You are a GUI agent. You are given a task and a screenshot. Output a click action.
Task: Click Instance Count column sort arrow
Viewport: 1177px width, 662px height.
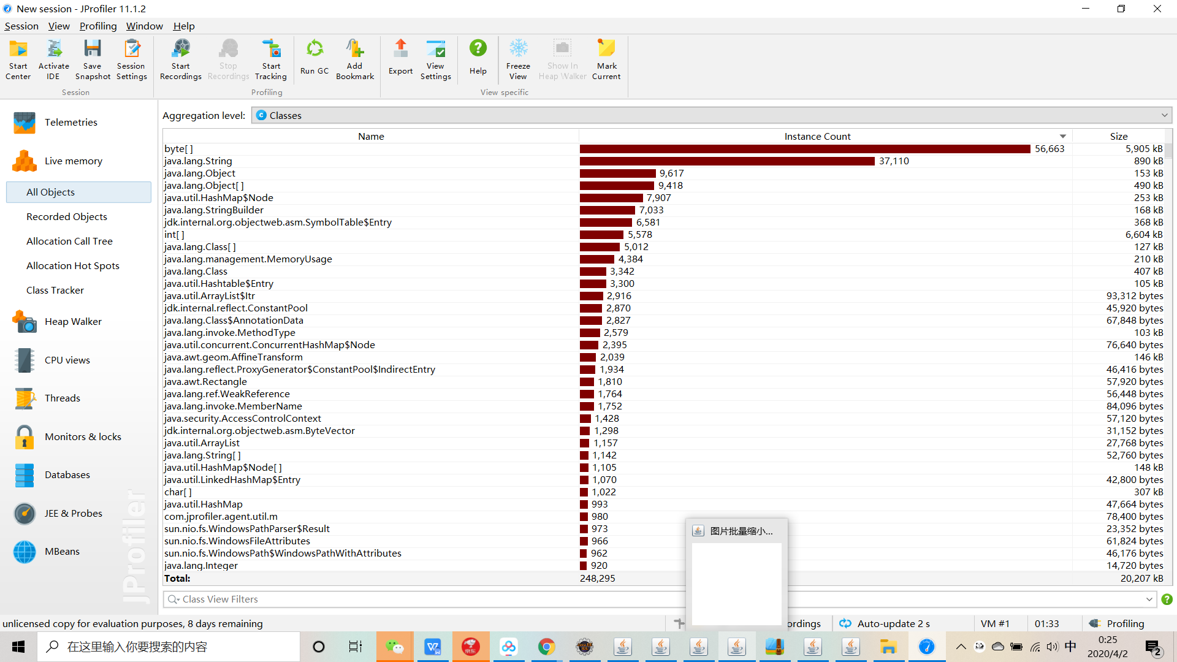[1062, 137]
